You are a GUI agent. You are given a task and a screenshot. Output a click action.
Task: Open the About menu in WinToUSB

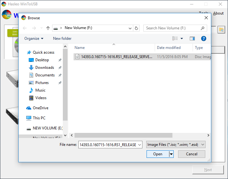tap(218, 13)
